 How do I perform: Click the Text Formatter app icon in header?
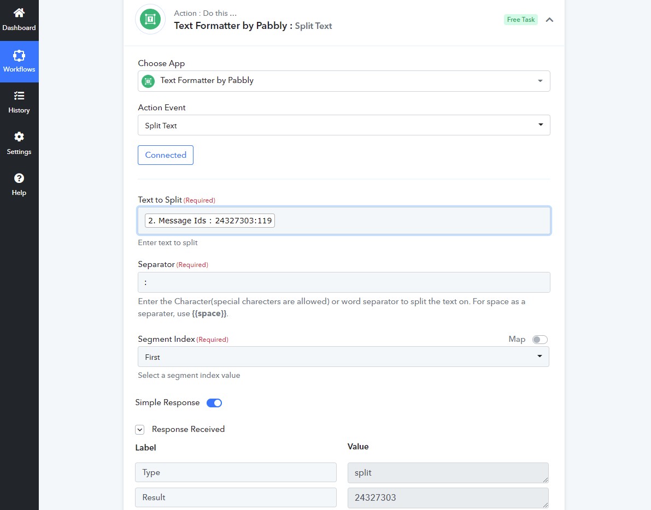(150, 19)
